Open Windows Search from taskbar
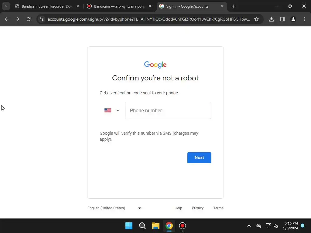Image resolution: width=311 pixels, height=233 pixels. [x=142, y=226]
